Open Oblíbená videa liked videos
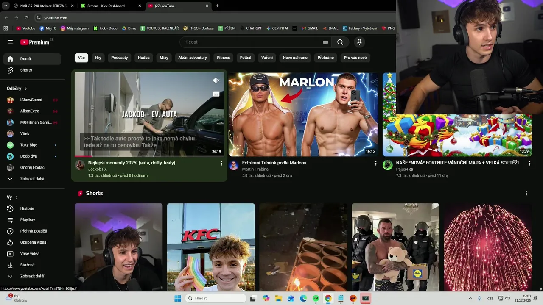 [x=32, y=242]
